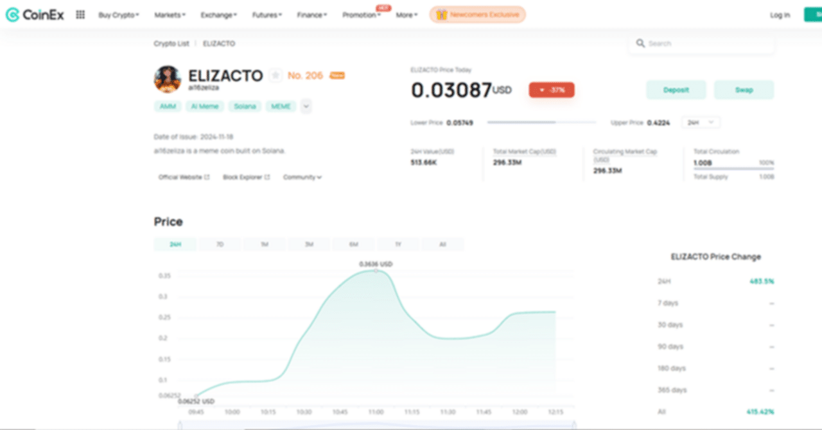The width and height of the screenshot is (822, 430).
Task: Click the Swap button
Action: (744, 90)
